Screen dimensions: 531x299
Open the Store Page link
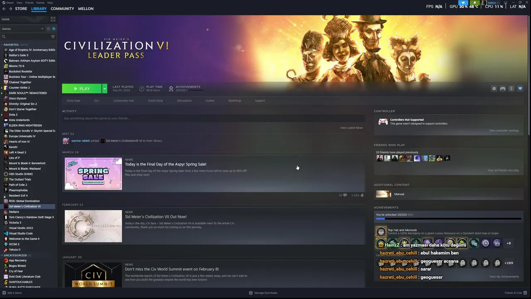tap(73, 100)
